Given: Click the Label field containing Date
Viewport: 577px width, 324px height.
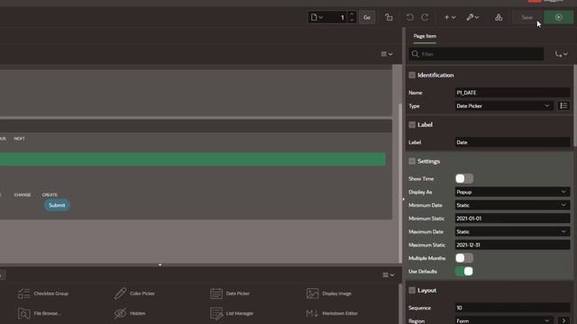Looking at the screenshot, I should tap(512, 142).
